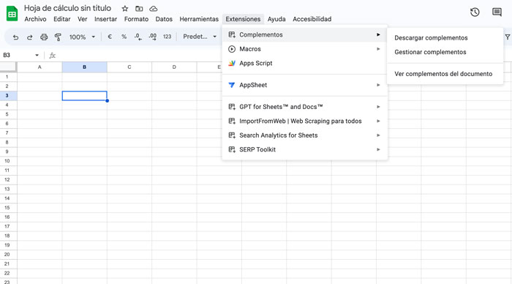The image size is (512, 284).
Task: Click the arrow beside AppSheet
Action: click(378, 85)
